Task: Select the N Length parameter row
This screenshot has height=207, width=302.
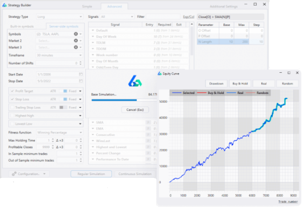Action: point(230,42)
